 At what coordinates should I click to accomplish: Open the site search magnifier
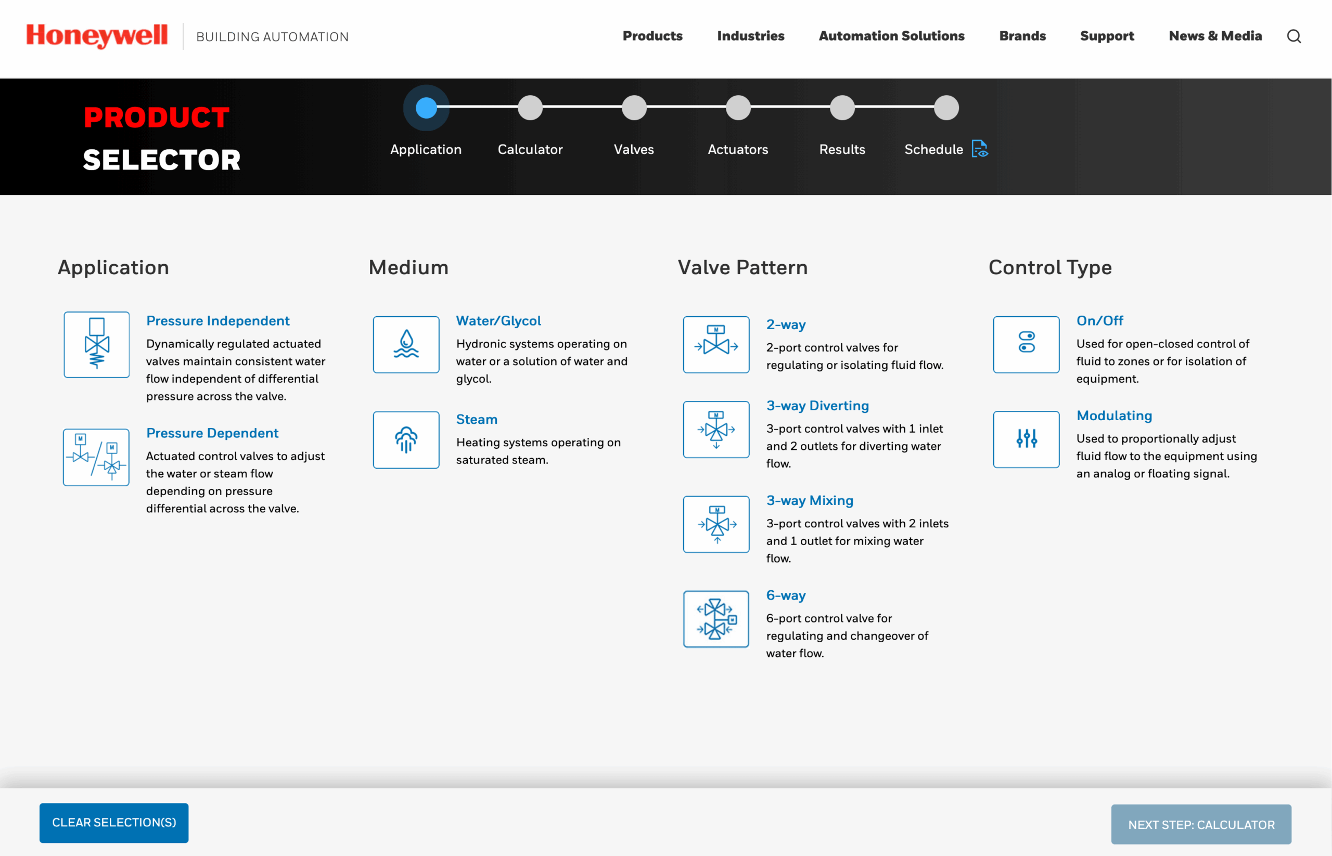(x=1294, y=36)
